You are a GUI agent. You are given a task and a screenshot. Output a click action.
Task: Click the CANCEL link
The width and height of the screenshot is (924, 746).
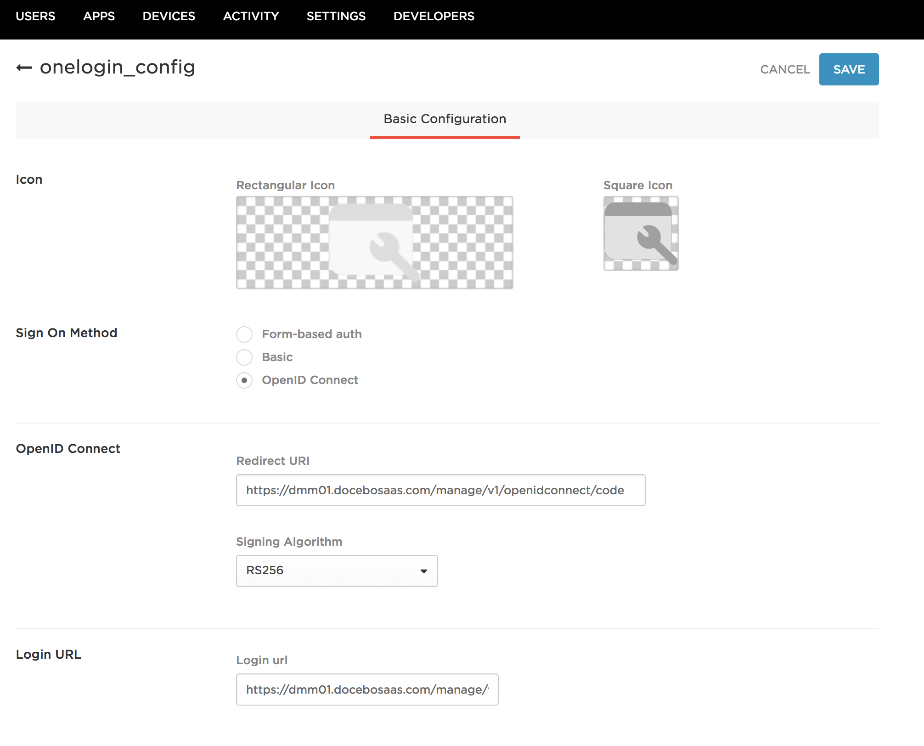tap(785, 69)
